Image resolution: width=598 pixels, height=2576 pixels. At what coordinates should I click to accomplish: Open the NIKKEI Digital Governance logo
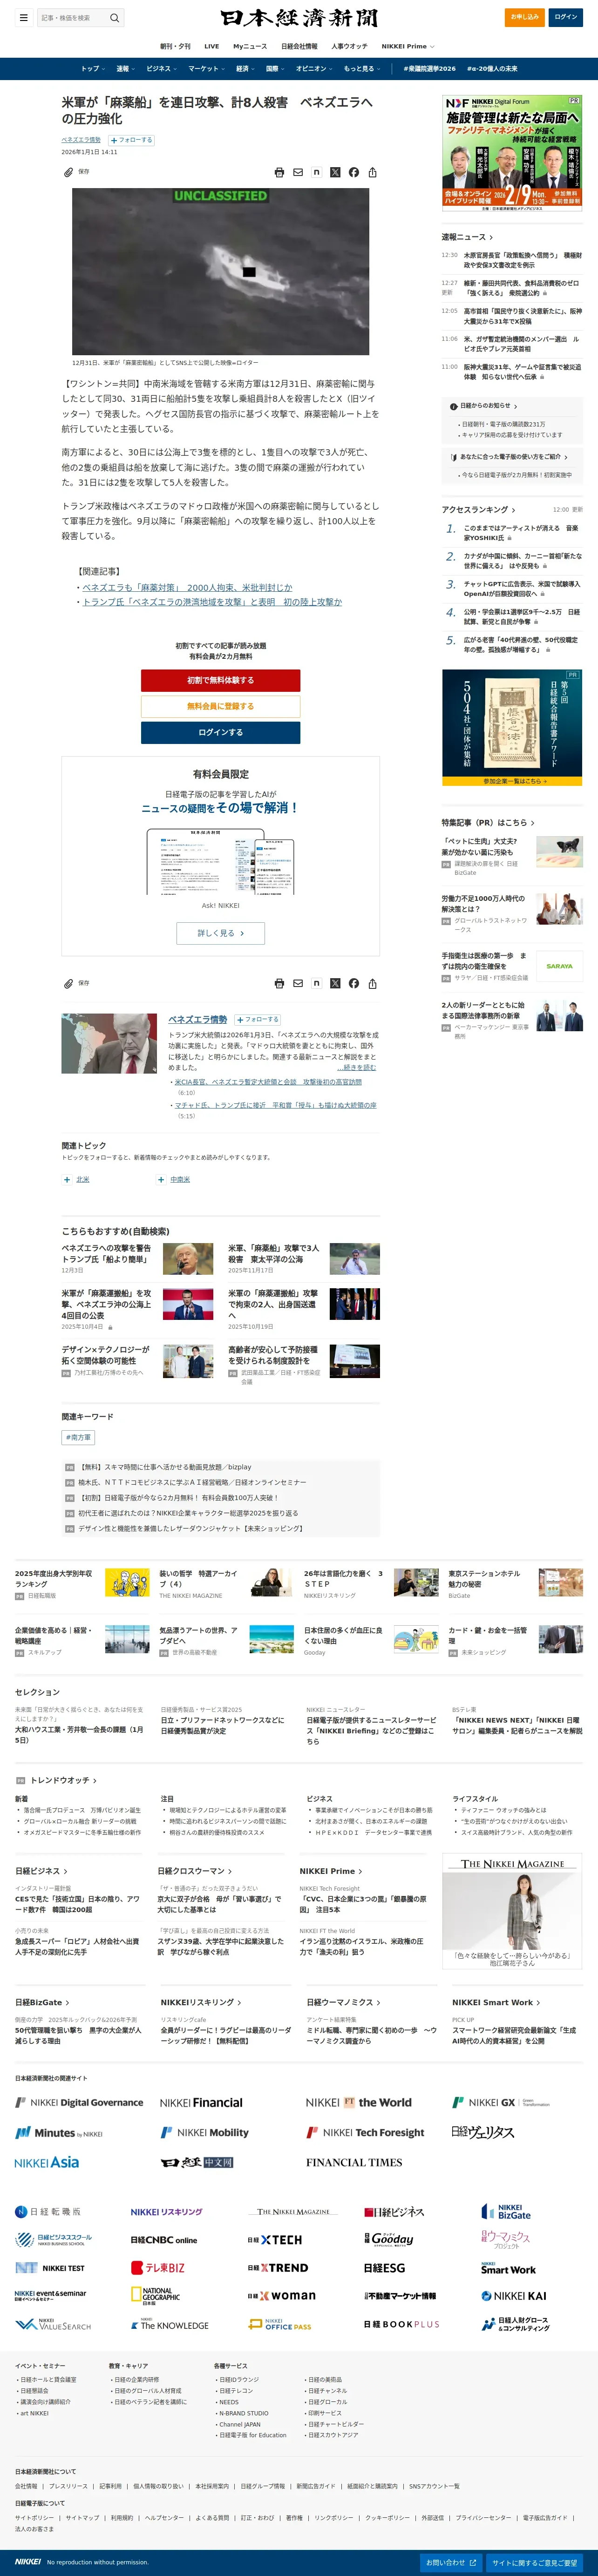coord(79,2102)
